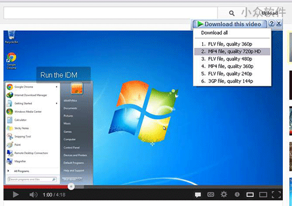Enter fullscreen mode
292x206 pixels.
pyautogui.click(x=276, y=195)
